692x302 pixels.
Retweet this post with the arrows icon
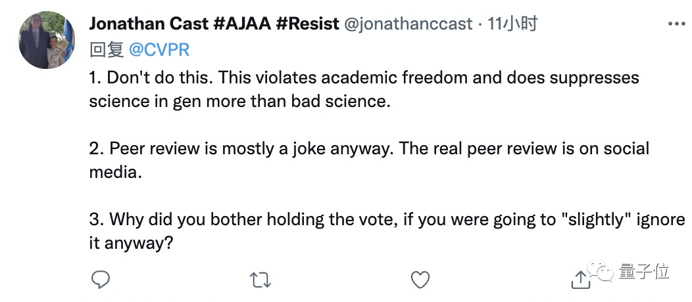tap(260, 280)
